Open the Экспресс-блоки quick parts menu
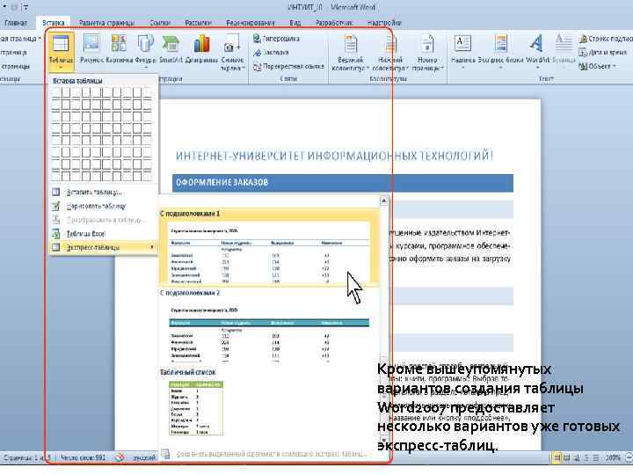Image resolution: width=633 pixels, height=475 pixels. point(500,50)
